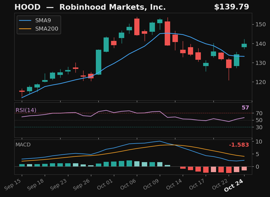Click the HOOD Robinhood Markets, Inc. title
Screen dimensions: 270x197
click(x=90, y=7)
